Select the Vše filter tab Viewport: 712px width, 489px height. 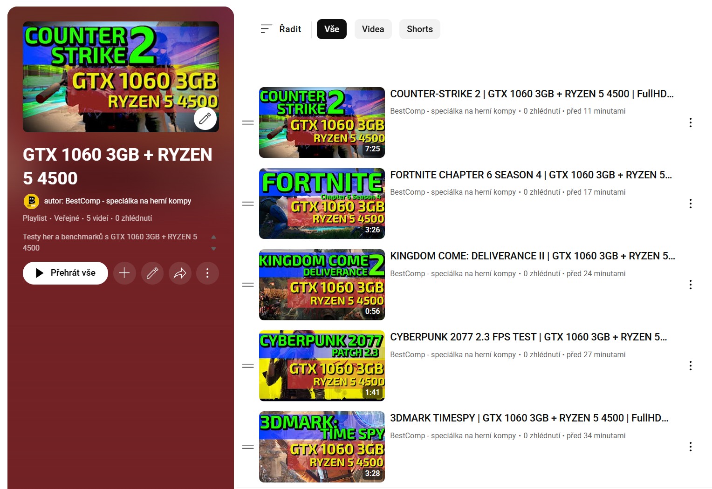[332, 29]
